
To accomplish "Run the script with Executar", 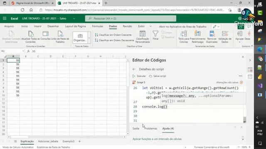I will pyautogui.click(x=139, y=76).
